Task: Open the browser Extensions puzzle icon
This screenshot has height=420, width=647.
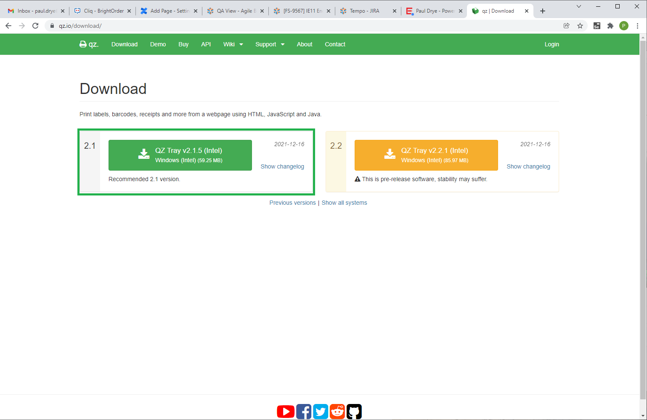Action: coord(610,26)
